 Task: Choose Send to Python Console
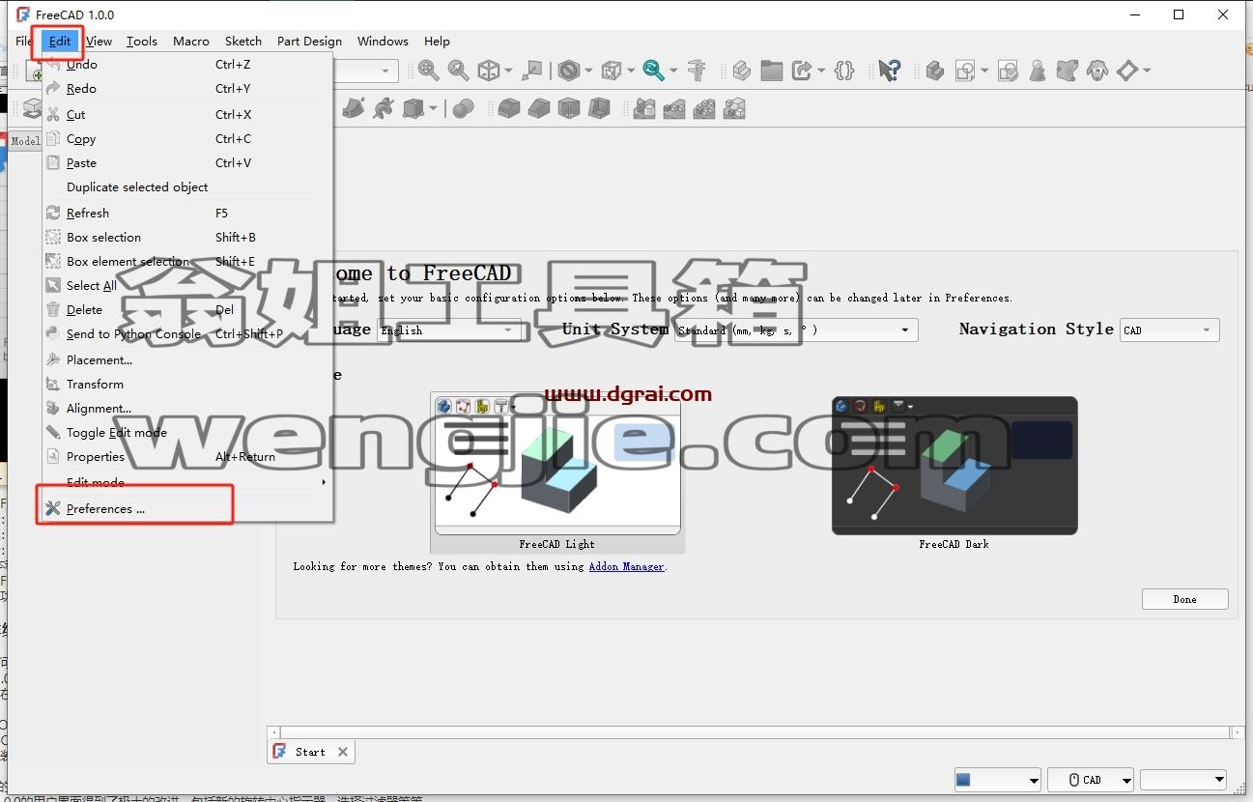(187, 334)
